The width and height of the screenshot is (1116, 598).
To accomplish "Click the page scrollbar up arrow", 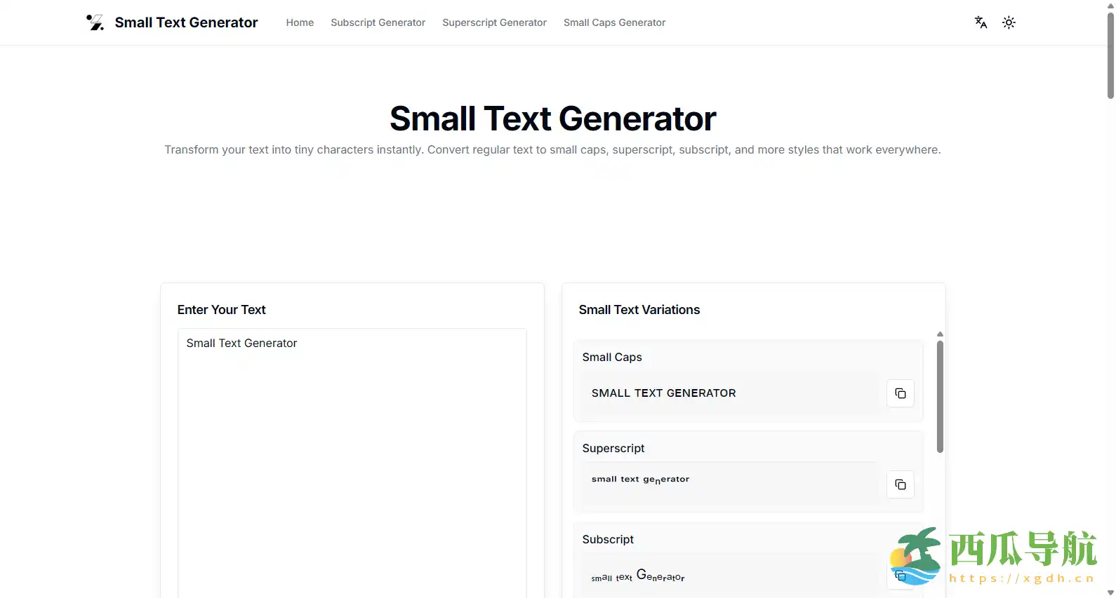I will [1110, 6].
